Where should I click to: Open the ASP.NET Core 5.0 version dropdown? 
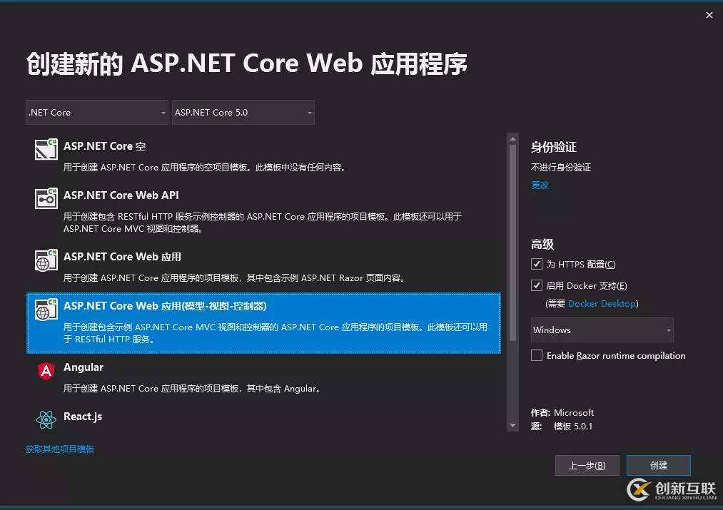[243, 113]
